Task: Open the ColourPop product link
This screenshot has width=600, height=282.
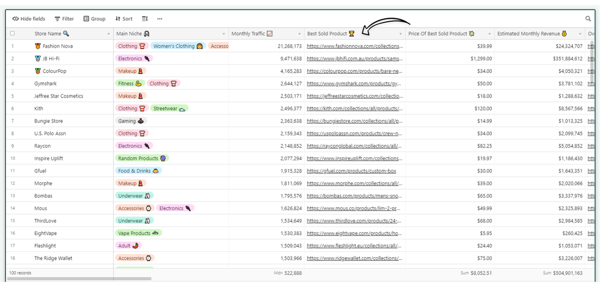Action: 355,71
